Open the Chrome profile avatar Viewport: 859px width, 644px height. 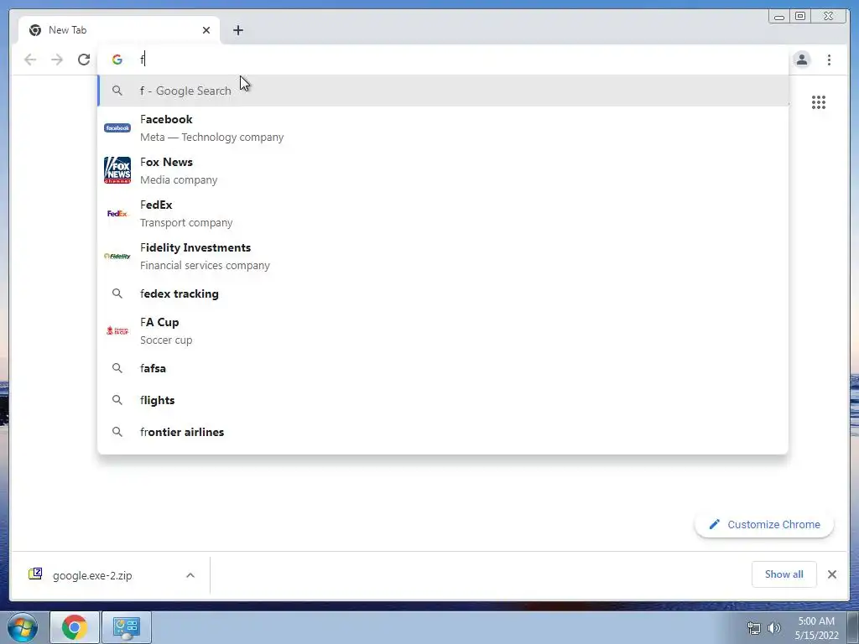coord(801,60)
